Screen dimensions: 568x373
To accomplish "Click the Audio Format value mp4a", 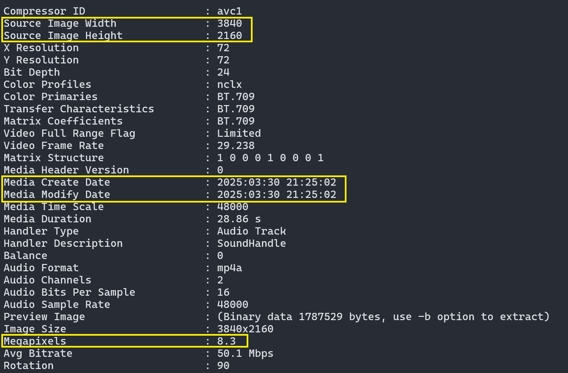I will point(229,268).
